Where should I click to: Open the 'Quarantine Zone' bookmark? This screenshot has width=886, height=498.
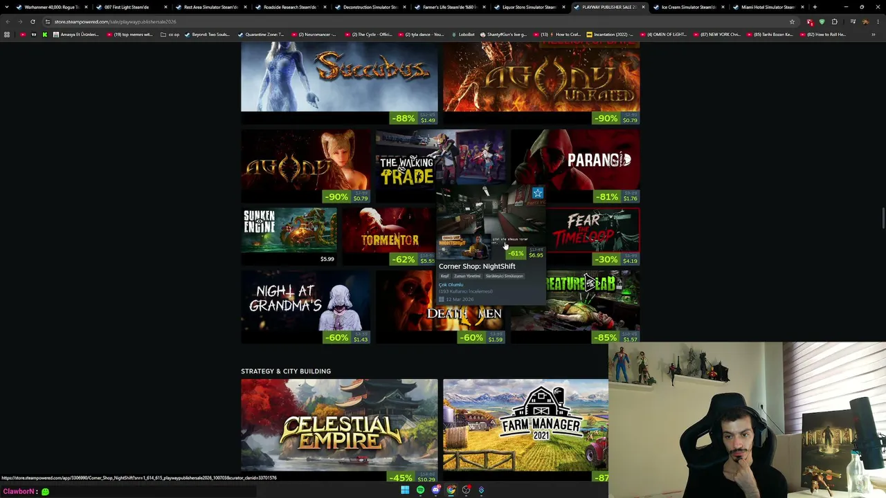pyautogui.click(x=261, y=35)
